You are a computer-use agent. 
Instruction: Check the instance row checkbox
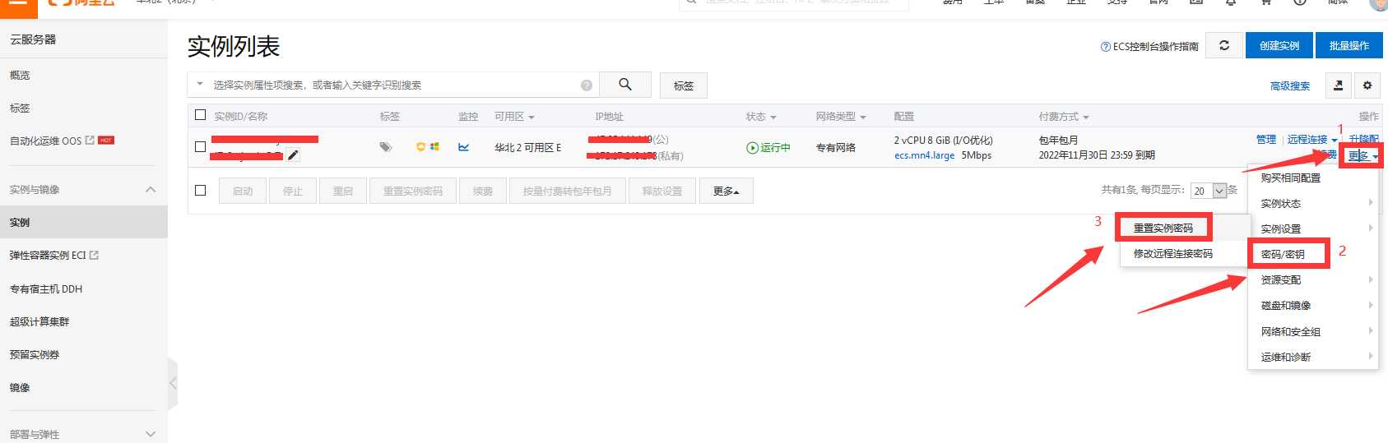coord(200,147)
